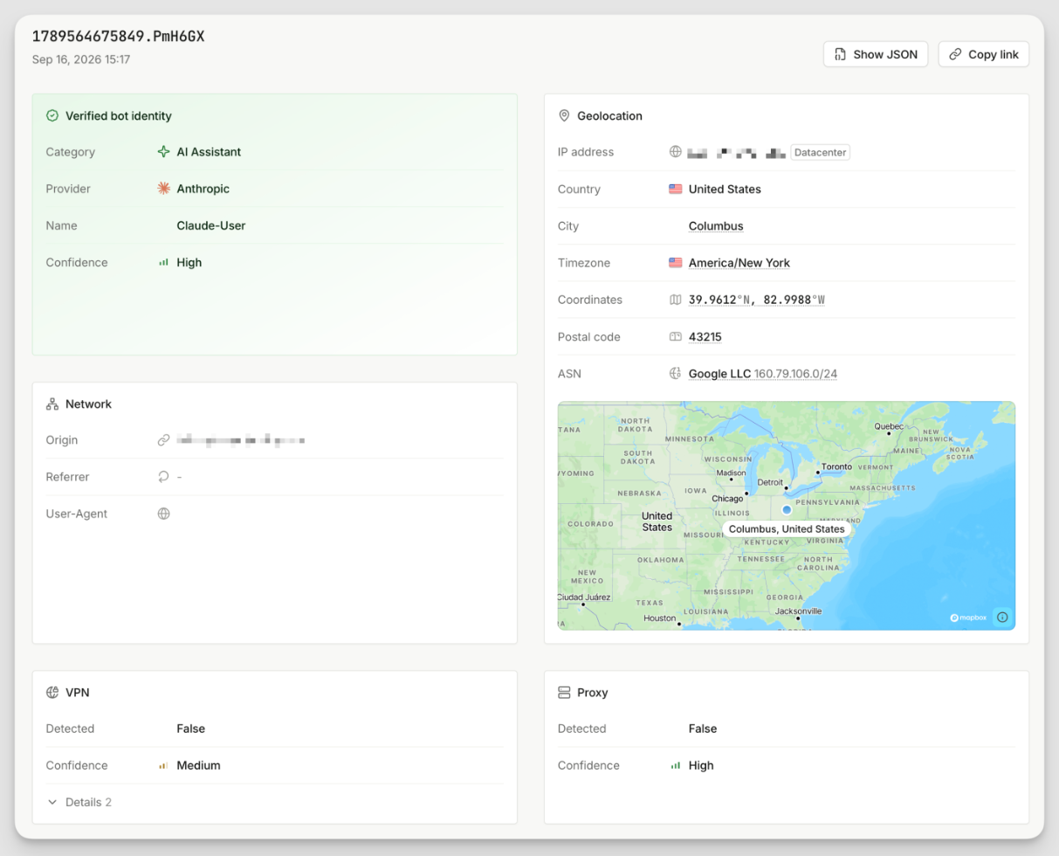Viewport: 1059px width, 856px height.
Task: Click the Geolocation pin icon
Action: click(x=564, y=115)
